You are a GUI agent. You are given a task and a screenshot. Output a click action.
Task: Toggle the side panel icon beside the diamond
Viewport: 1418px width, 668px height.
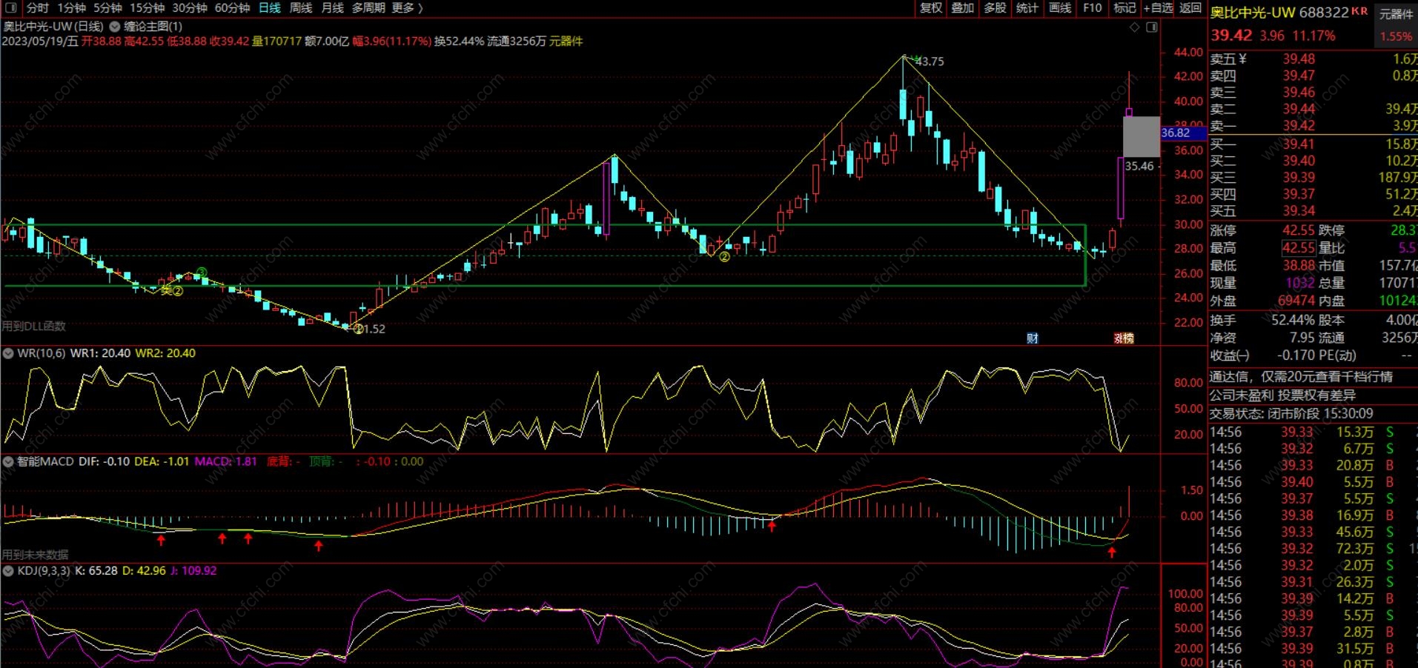tap(1152, 27)
